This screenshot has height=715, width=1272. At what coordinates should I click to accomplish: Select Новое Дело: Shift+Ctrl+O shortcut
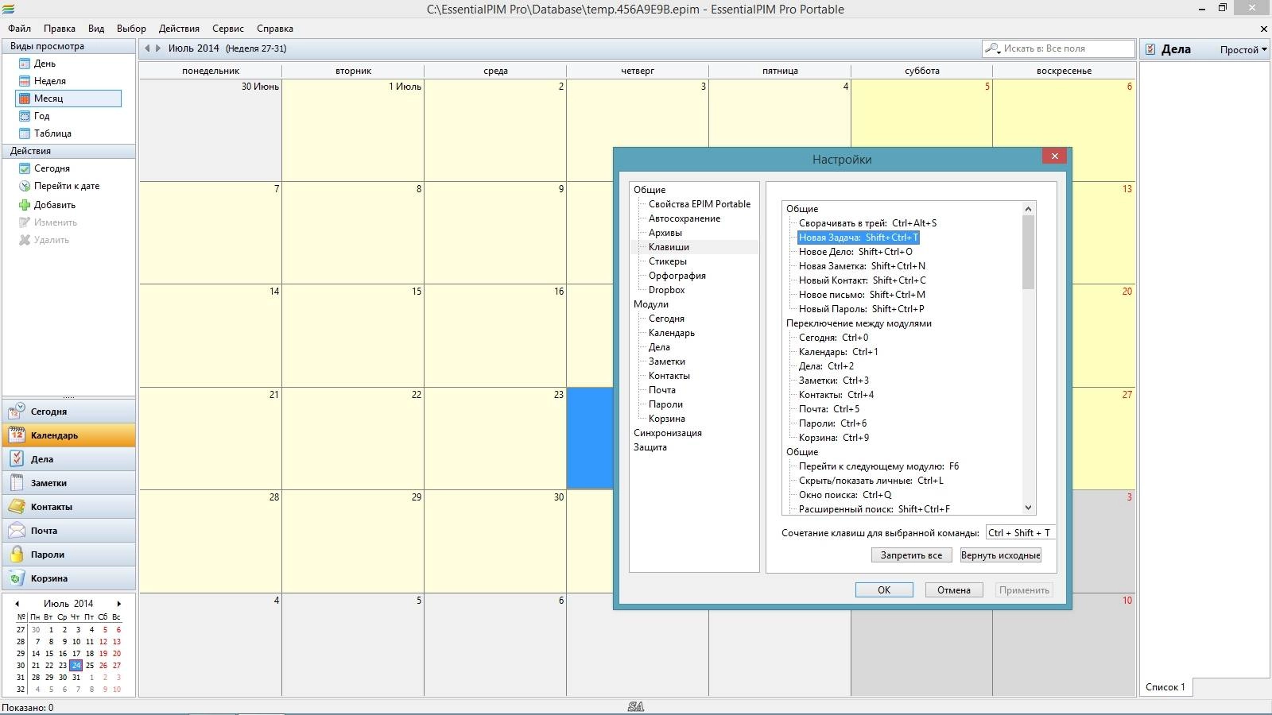coord(855,252)
